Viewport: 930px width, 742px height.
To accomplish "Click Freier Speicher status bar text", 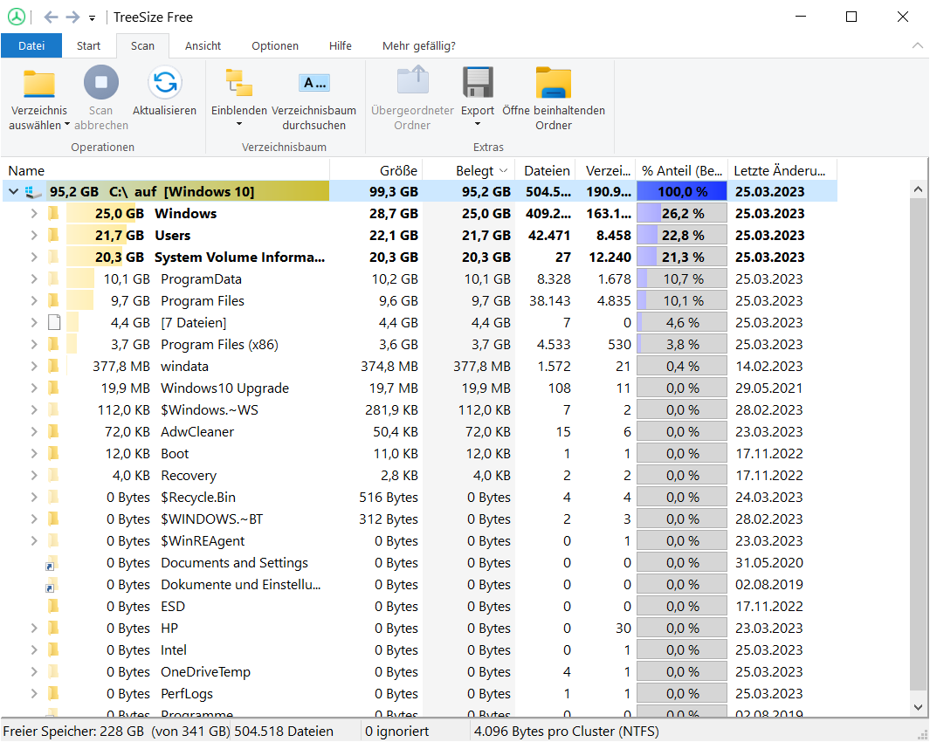I will (116, 732).
